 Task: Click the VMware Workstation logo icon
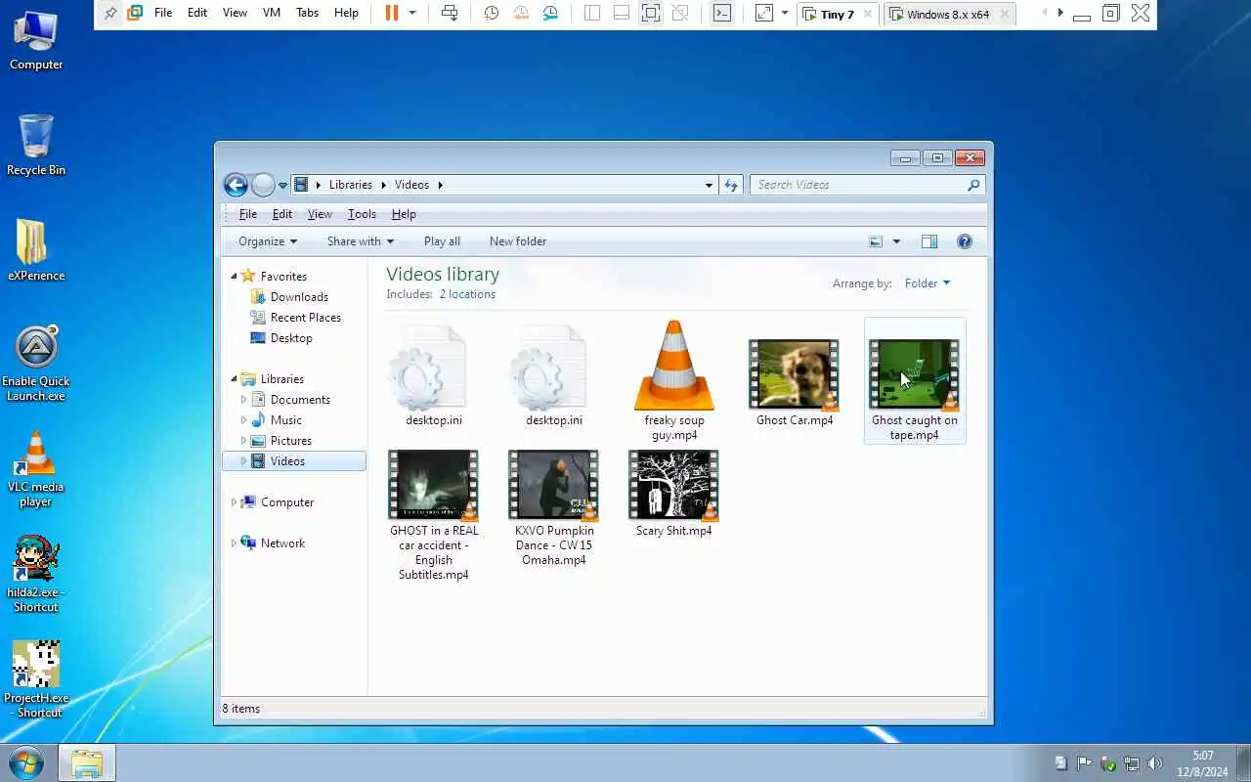[x=135, y=13]
